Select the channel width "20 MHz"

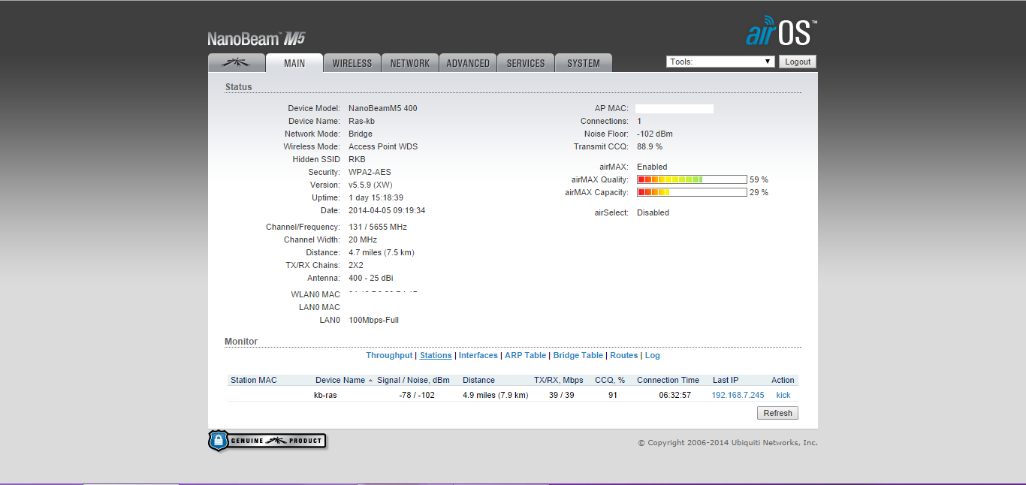tap(363, 239)
